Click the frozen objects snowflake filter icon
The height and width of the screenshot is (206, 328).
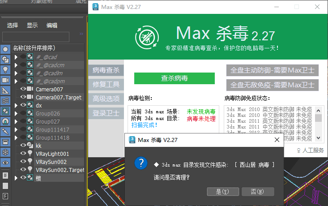point(5,152)
